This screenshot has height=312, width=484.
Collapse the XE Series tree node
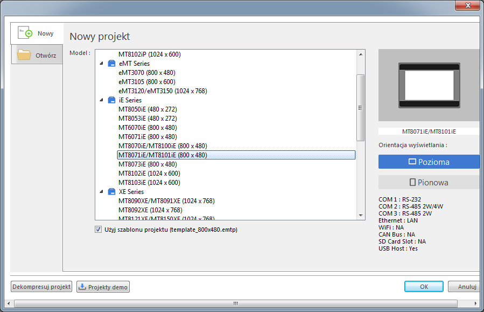(x=101, y=192)
